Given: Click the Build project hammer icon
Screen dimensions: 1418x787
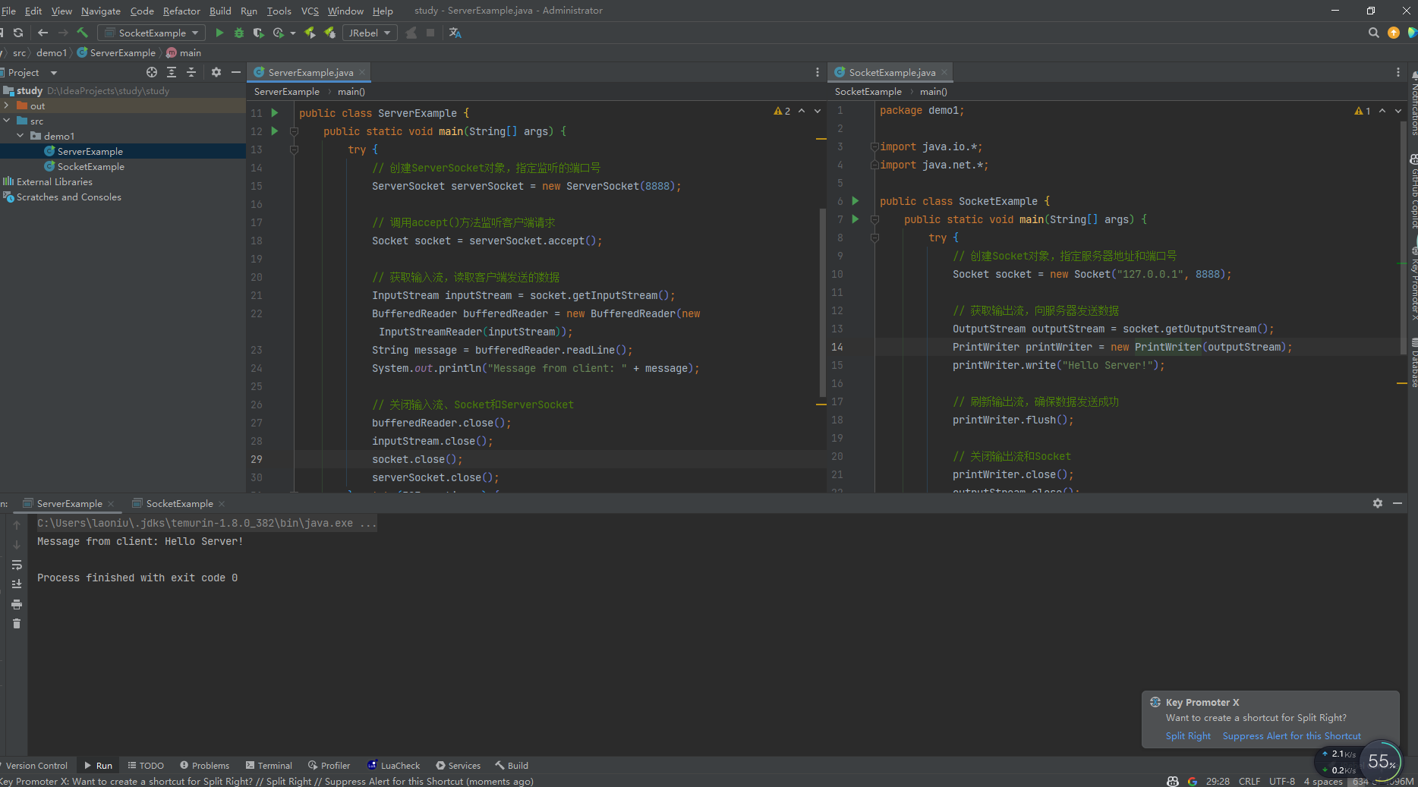Looking at the screenshot, I should point(83,33).
